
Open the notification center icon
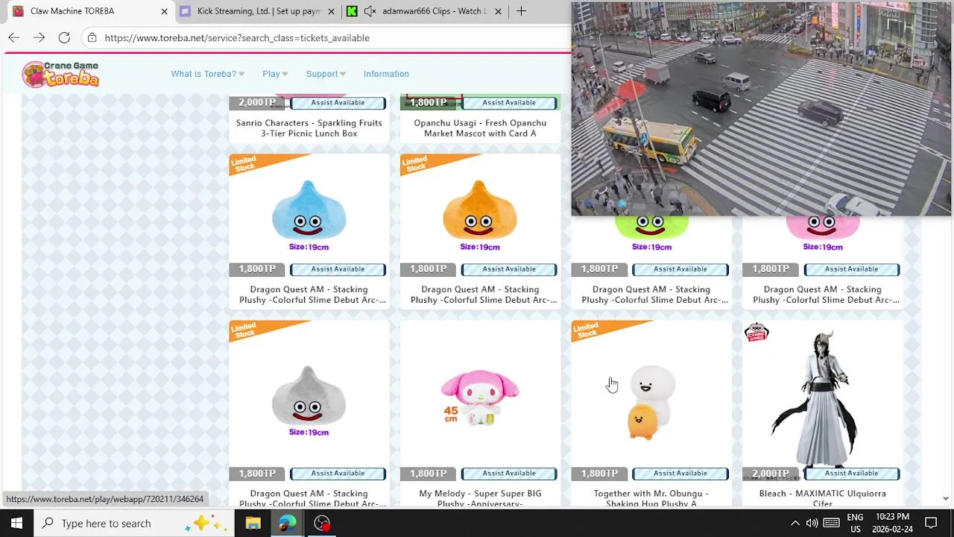click(931, 523)
